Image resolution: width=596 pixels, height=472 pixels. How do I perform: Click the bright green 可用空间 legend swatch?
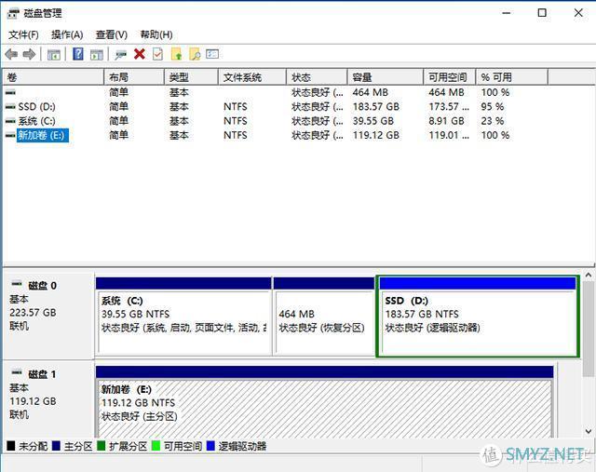[156, 446]
